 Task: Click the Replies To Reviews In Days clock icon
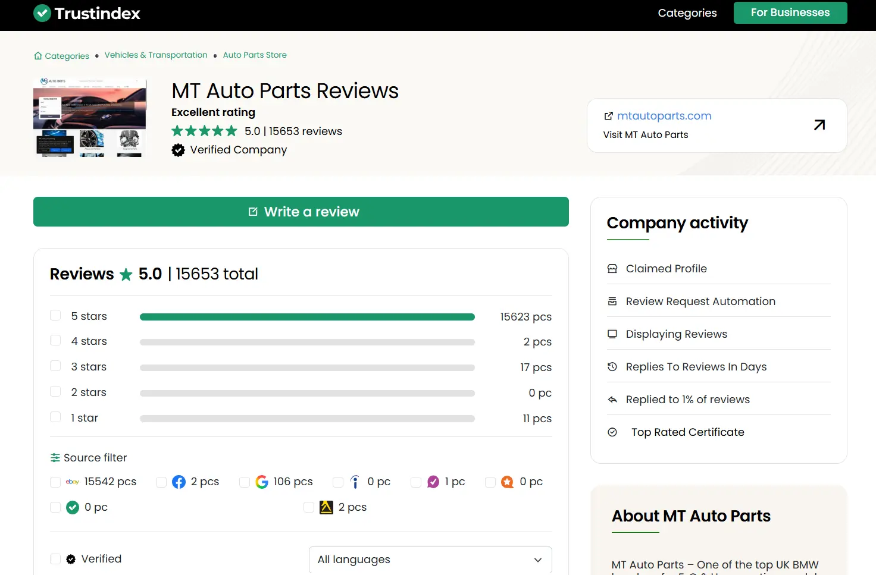tap(612, 367)
